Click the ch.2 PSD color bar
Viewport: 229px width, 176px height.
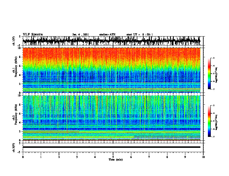(x=209, y=121)
